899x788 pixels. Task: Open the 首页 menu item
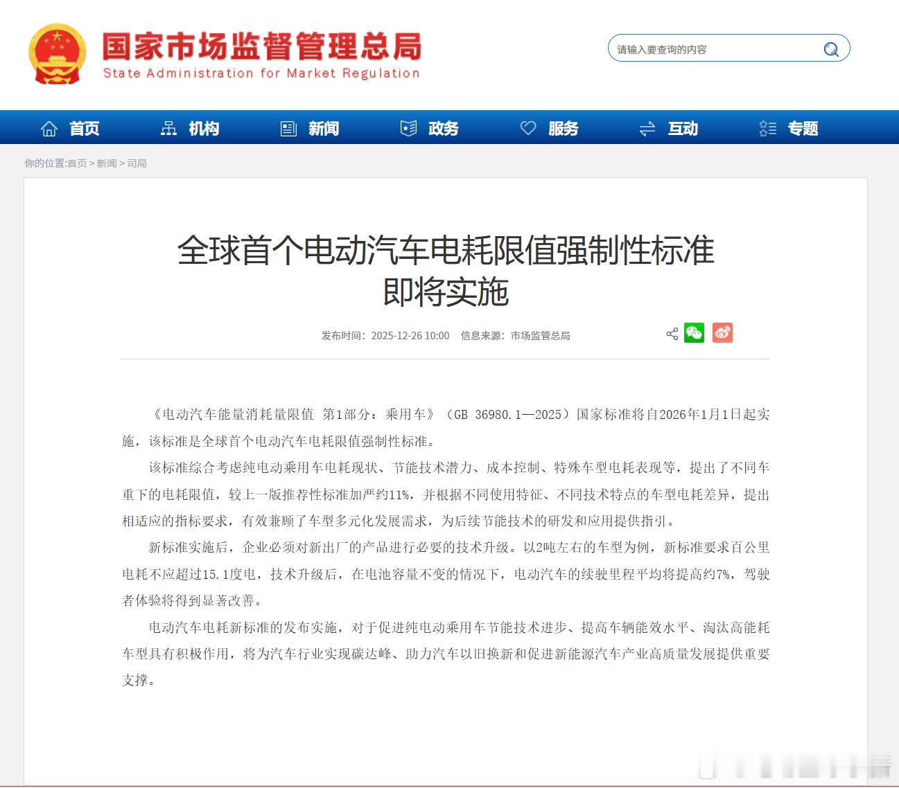(84, 128)
